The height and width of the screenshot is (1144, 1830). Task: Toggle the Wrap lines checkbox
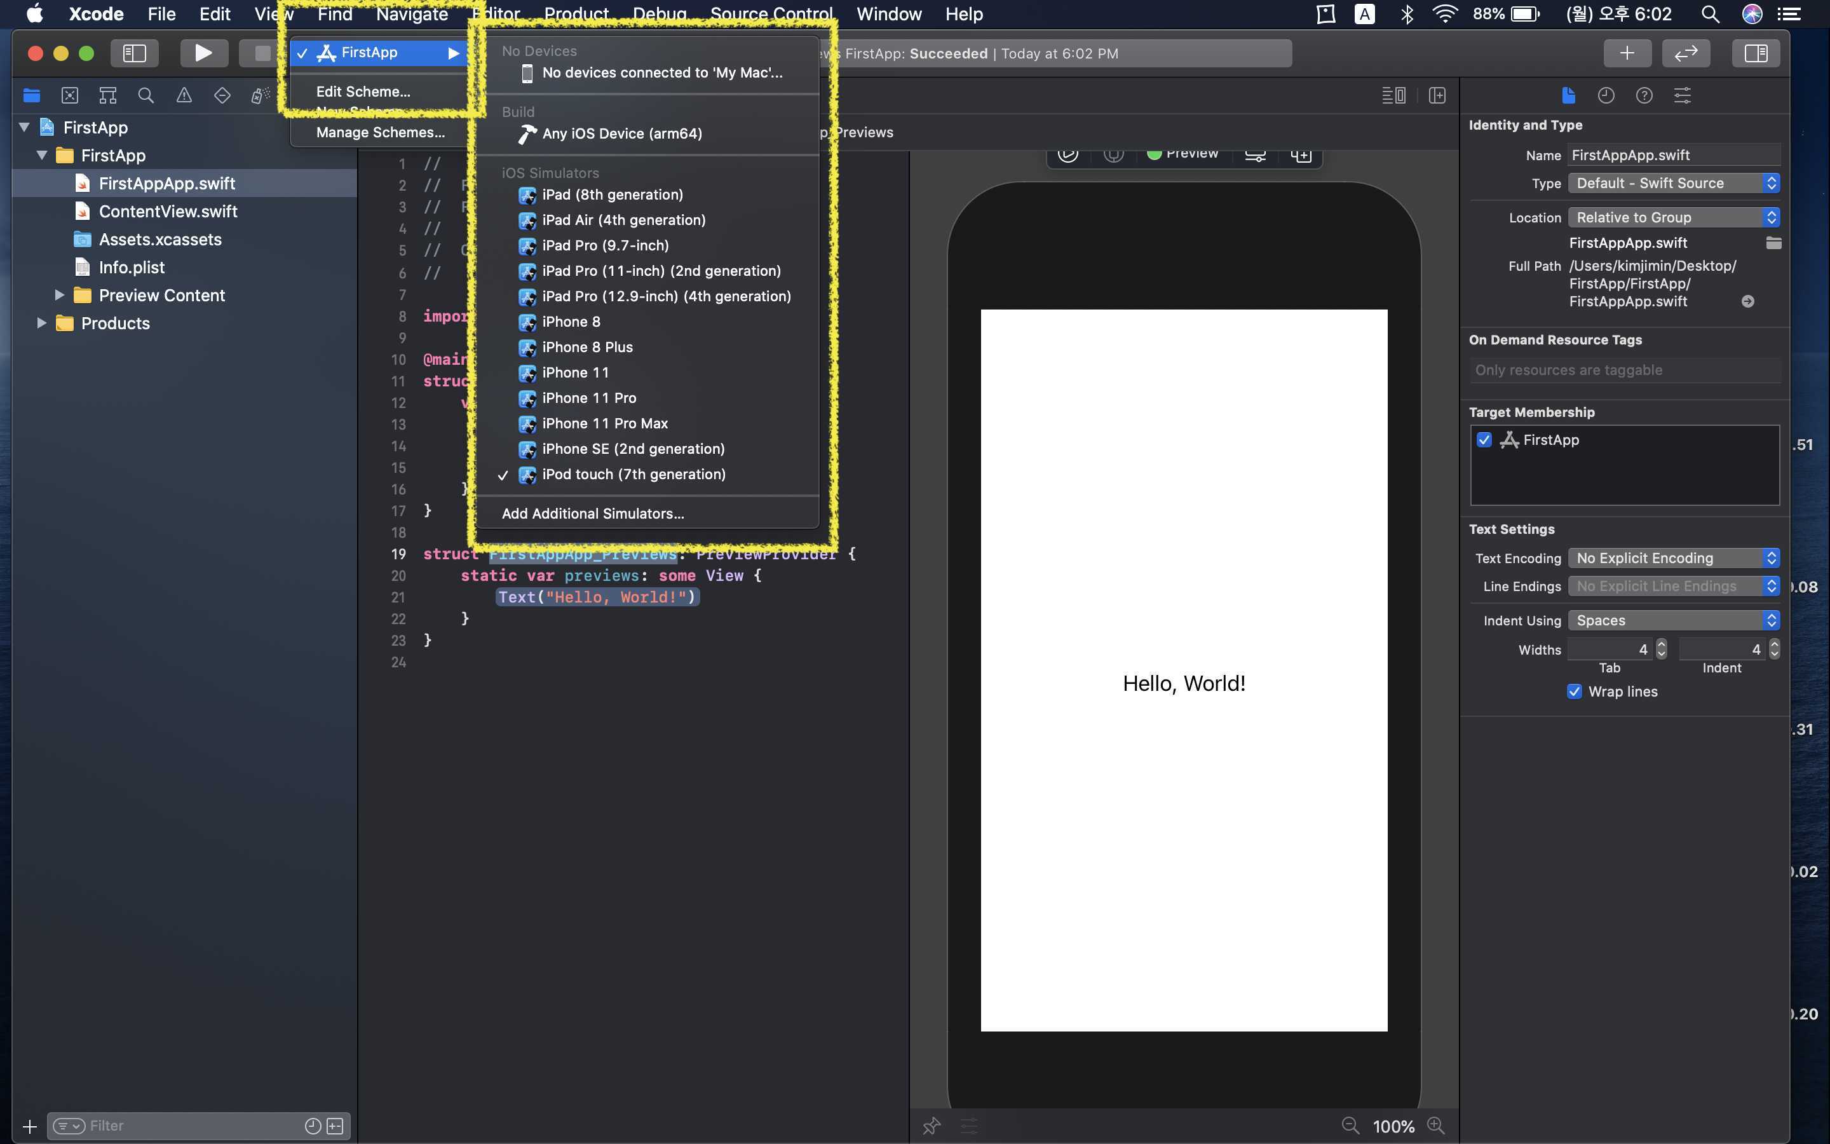[1575, 691]
